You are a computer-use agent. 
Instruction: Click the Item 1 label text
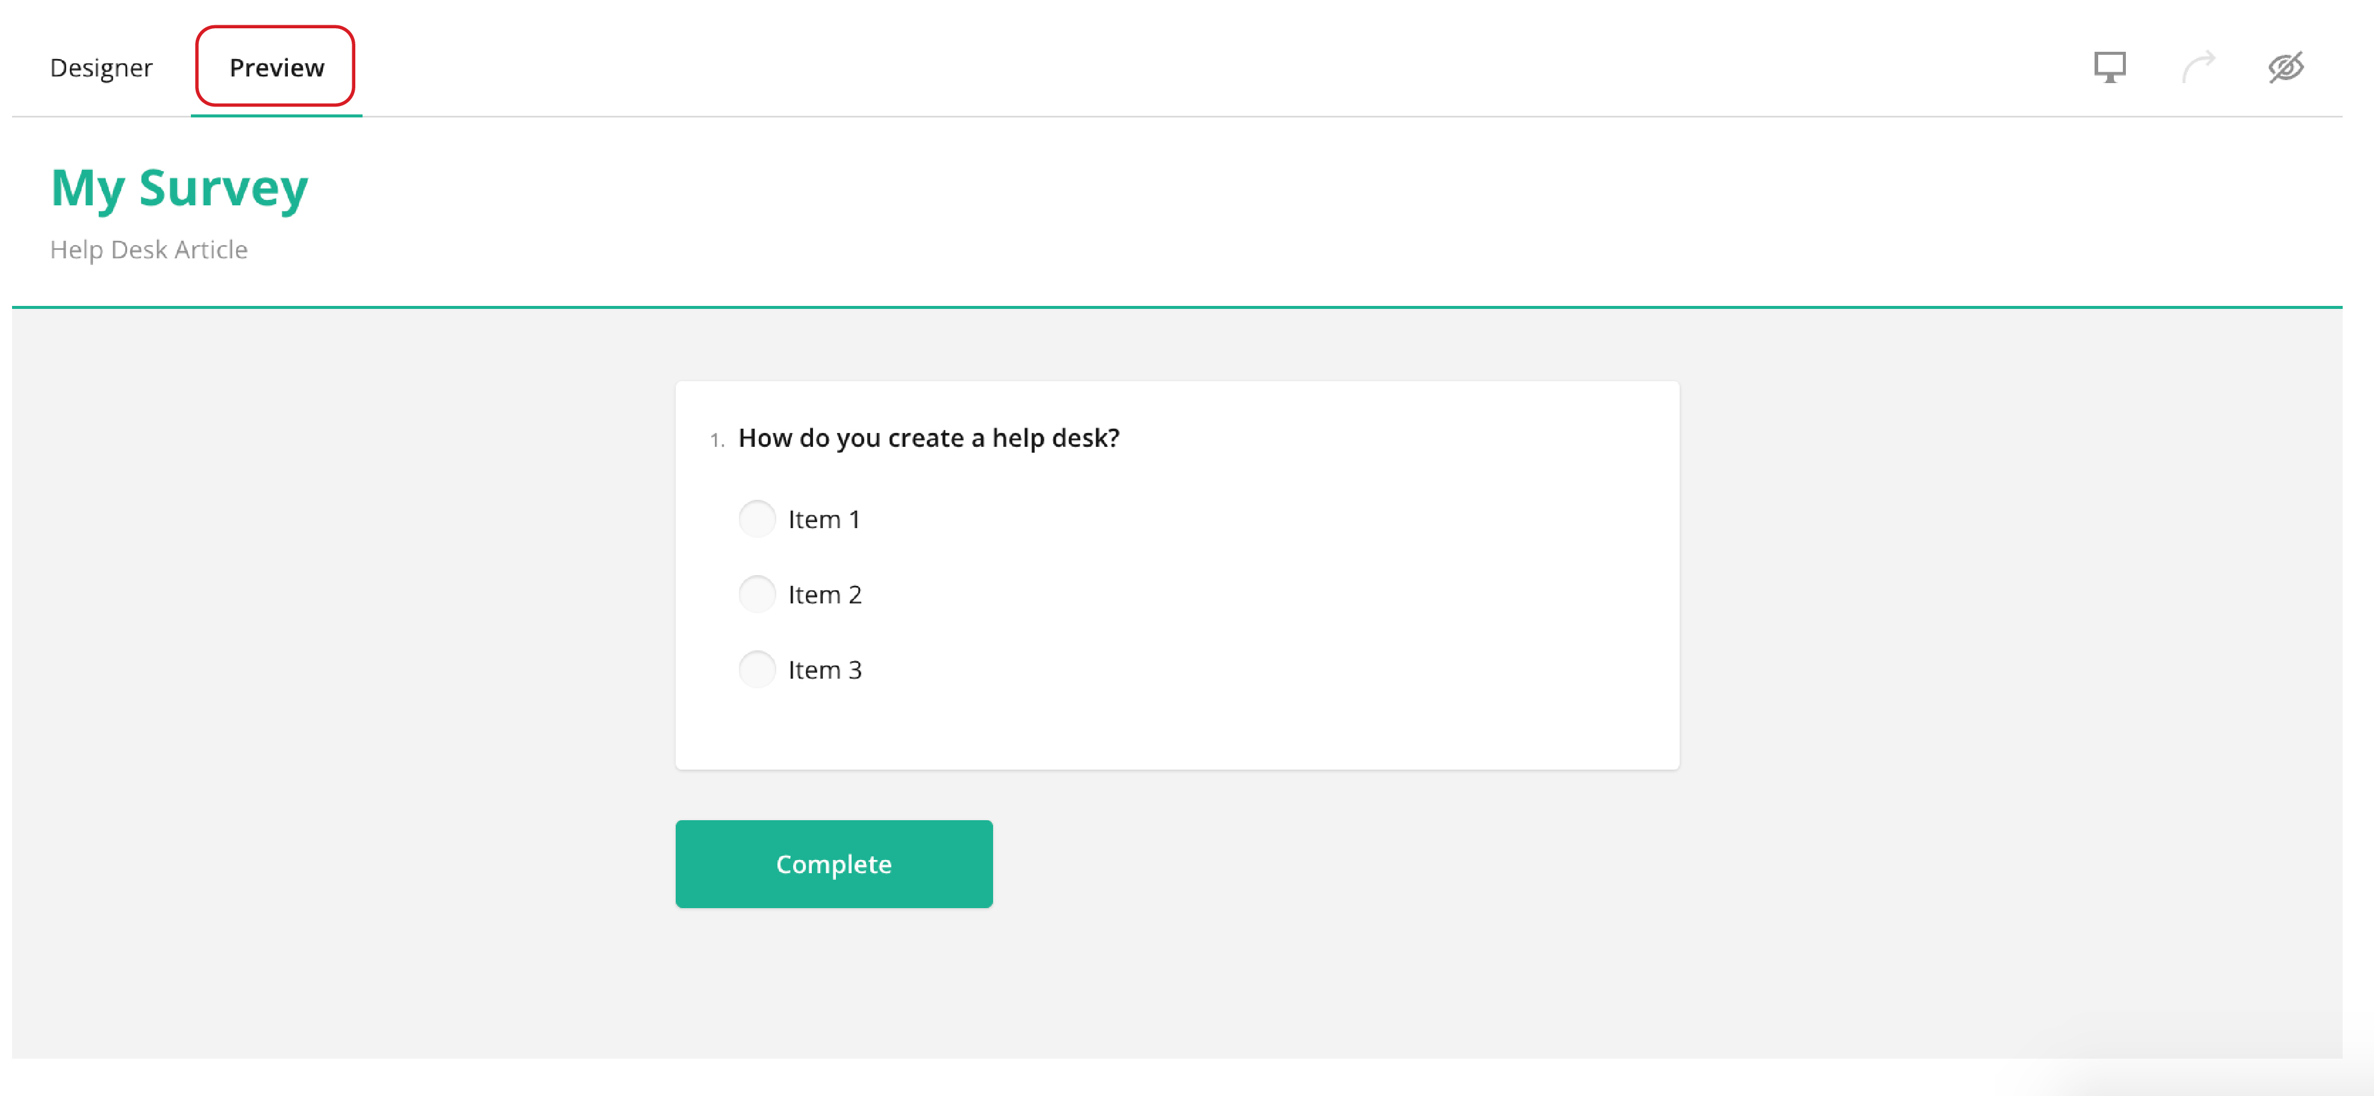tap(824, 519)
